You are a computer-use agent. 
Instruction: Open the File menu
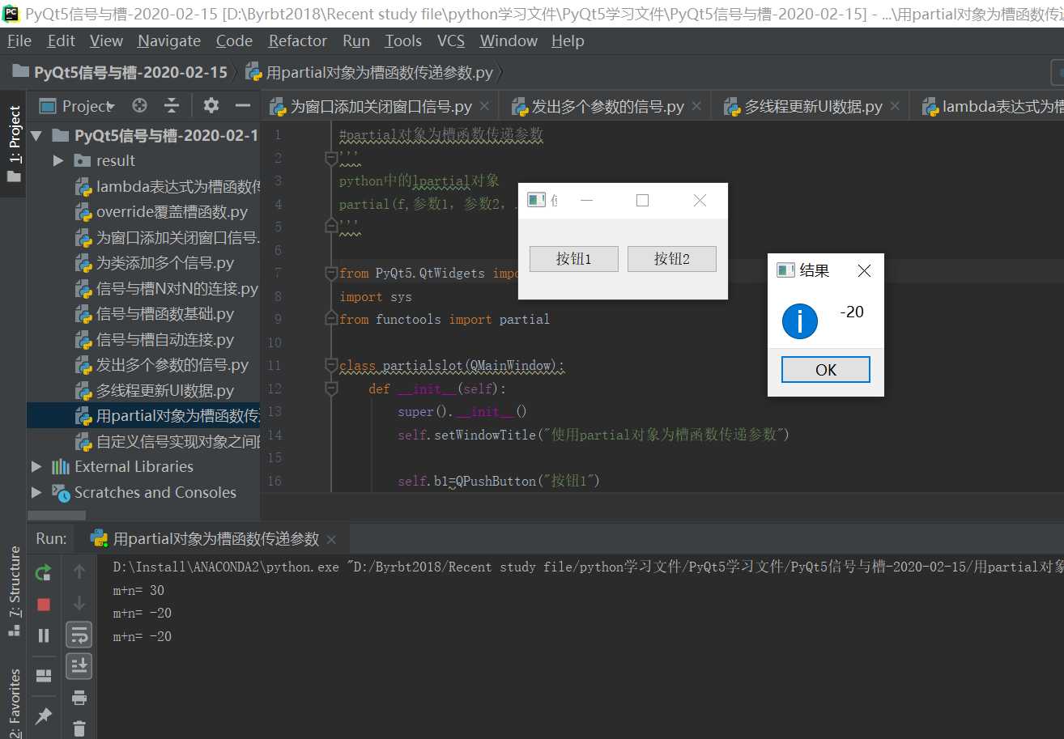click(x=19, y=40)
